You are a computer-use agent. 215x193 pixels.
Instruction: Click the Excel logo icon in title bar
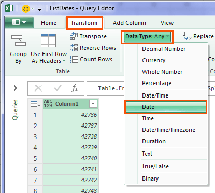tap(9, 8)
